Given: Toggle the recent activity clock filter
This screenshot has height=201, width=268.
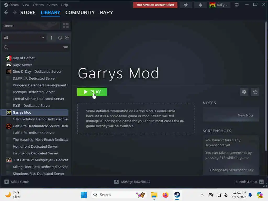Looking at the screenshot, I should tap(60, 38).
